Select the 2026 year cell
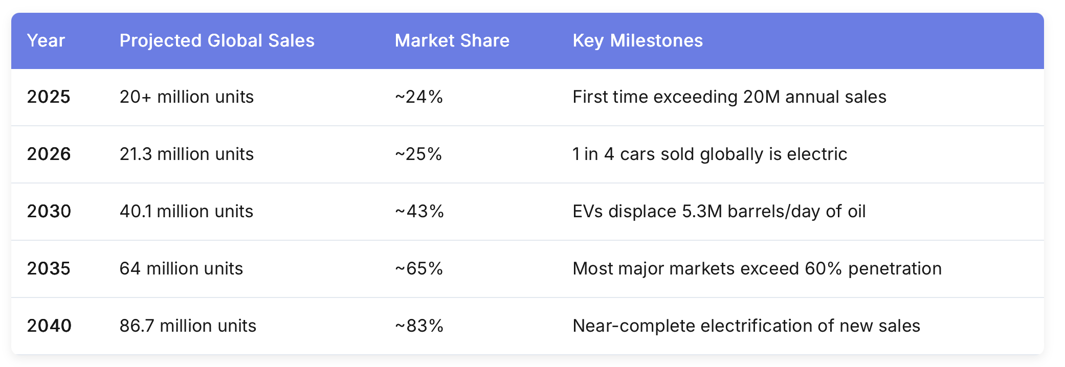Image resolution: width=1065 pixels, height=367 pixels. click(x=49, y=154)
